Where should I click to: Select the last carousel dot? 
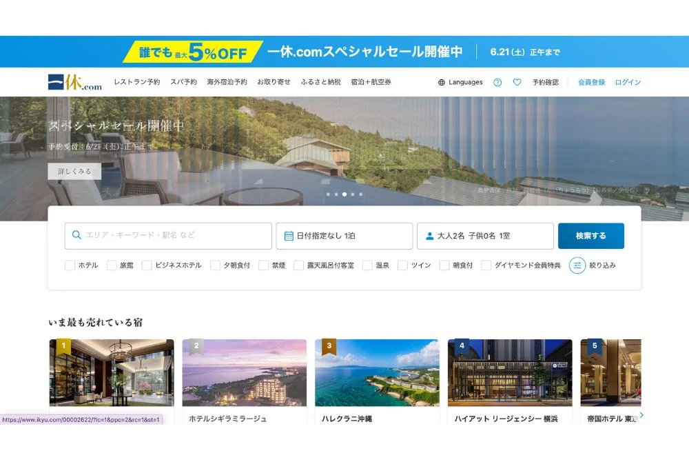[x=361, y=194]
